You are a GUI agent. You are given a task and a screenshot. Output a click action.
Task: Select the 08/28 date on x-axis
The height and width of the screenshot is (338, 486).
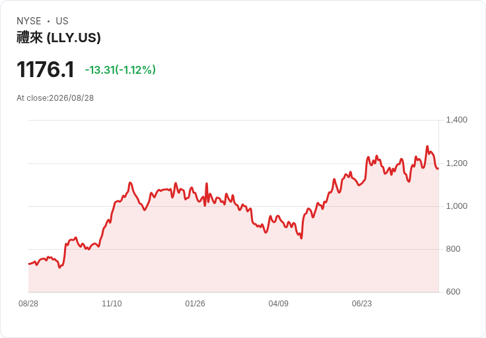pos(28,304)
